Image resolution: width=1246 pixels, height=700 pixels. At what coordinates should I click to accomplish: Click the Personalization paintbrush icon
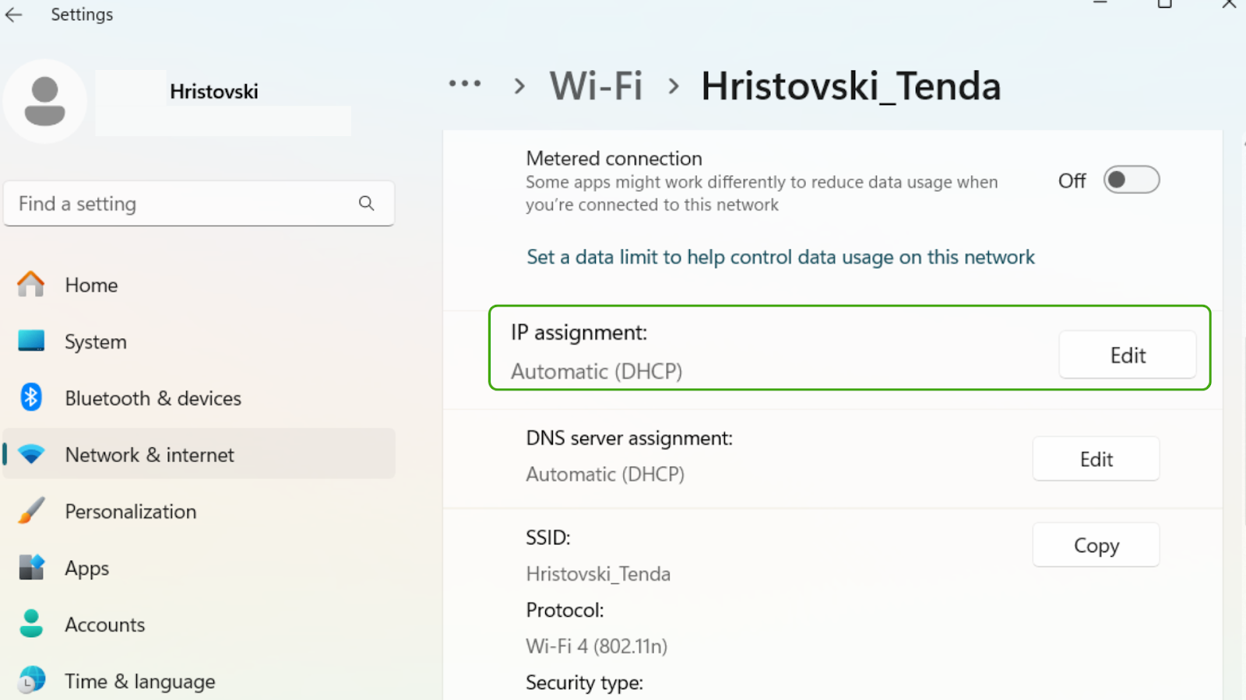(31, 511)
